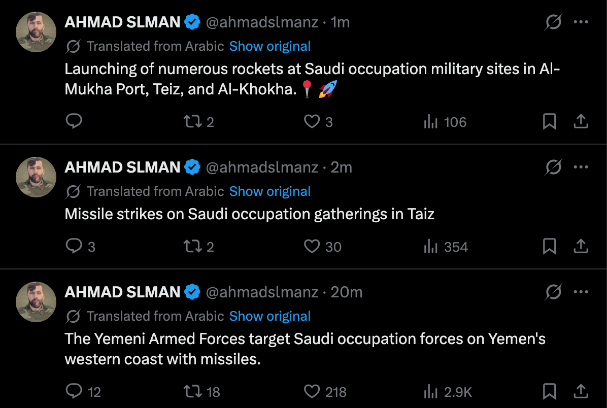The height and width of the screenshot is (408, 607).
Task: Open the avatar on the first tweet
Action: tap(36, 32)
